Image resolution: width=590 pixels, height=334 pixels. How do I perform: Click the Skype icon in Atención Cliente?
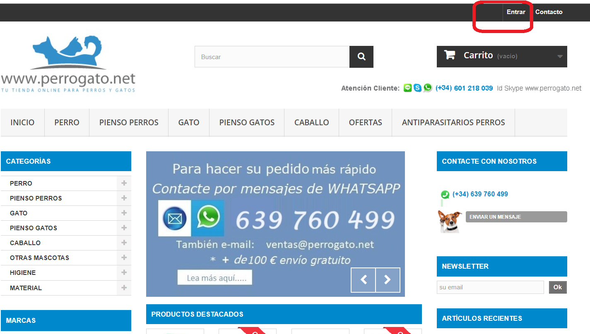point(418,88)
